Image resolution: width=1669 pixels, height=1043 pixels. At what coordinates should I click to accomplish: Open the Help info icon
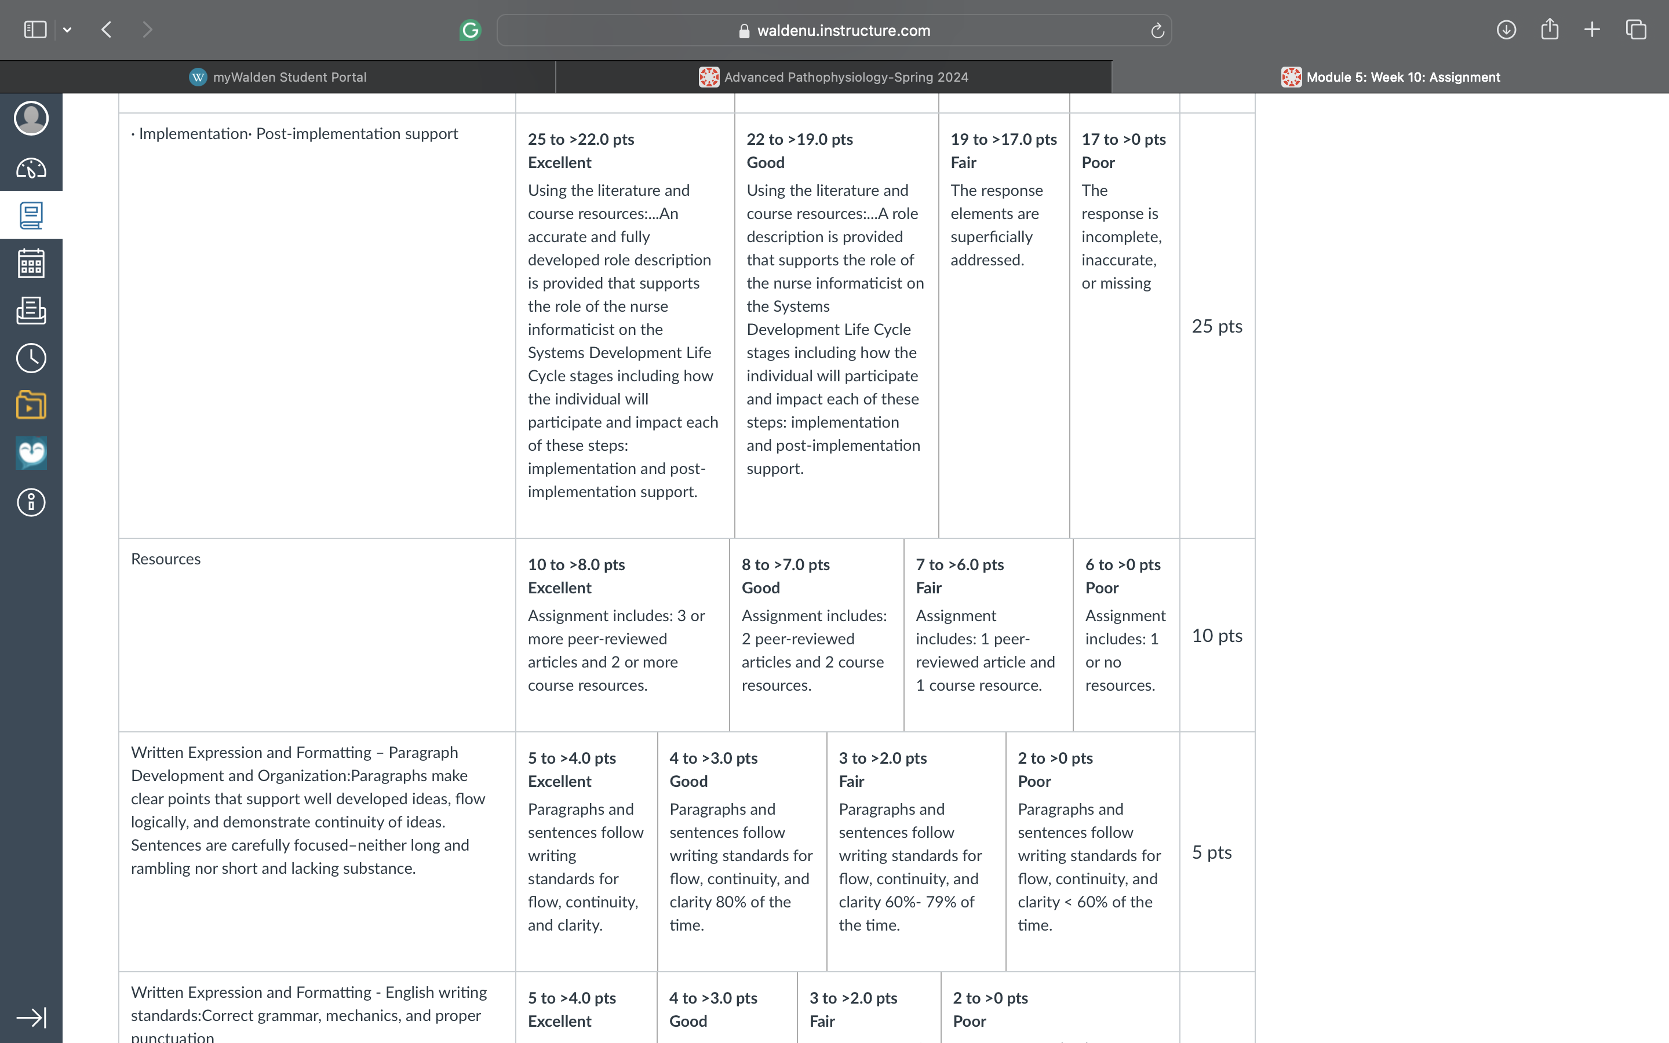tap(31, 502)
